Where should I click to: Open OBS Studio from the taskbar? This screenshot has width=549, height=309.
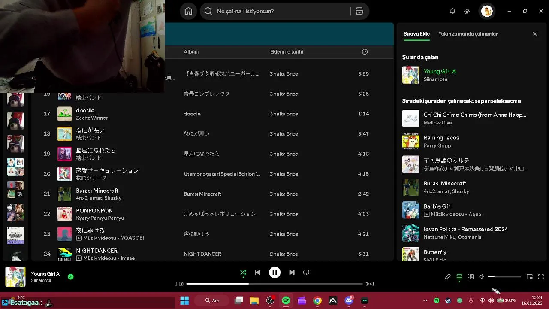(270, 300)
